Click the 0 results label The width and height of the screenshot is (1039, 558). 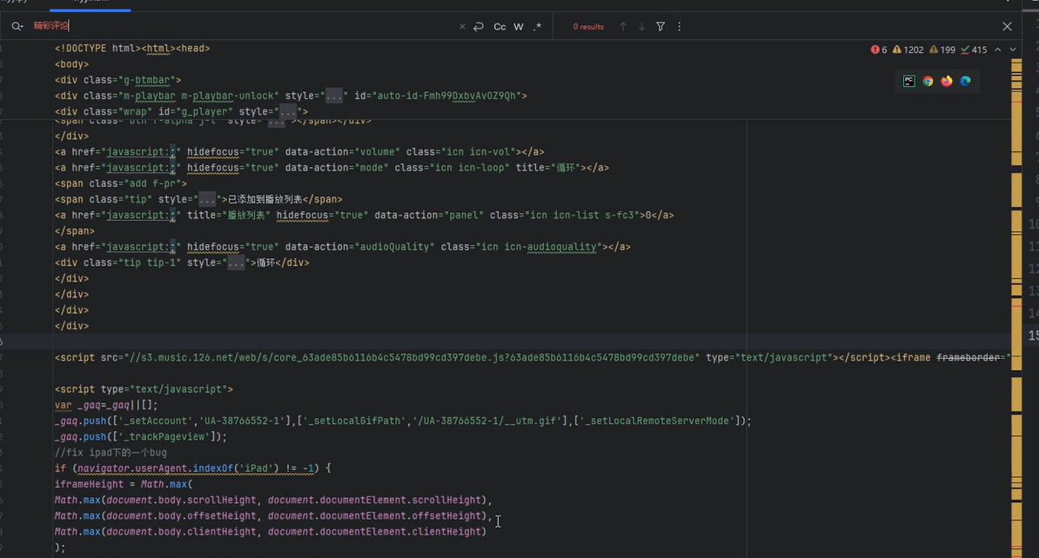588,26
